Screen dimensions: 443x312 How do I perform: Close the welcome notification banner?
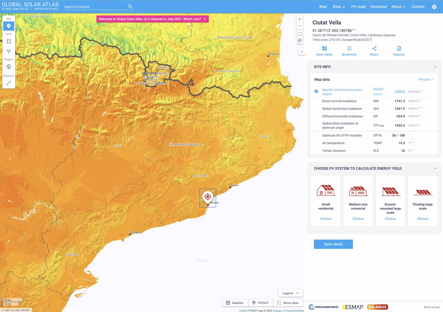click(x=205, y=19)
